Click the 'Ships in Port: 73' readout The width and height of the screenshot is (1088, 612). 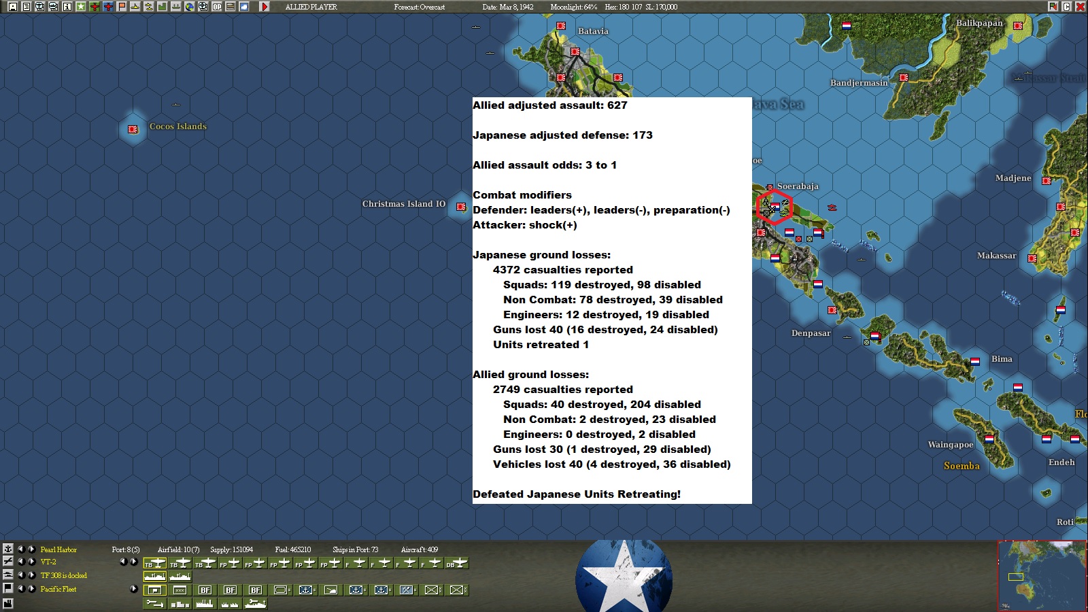(x=355, y=549)
